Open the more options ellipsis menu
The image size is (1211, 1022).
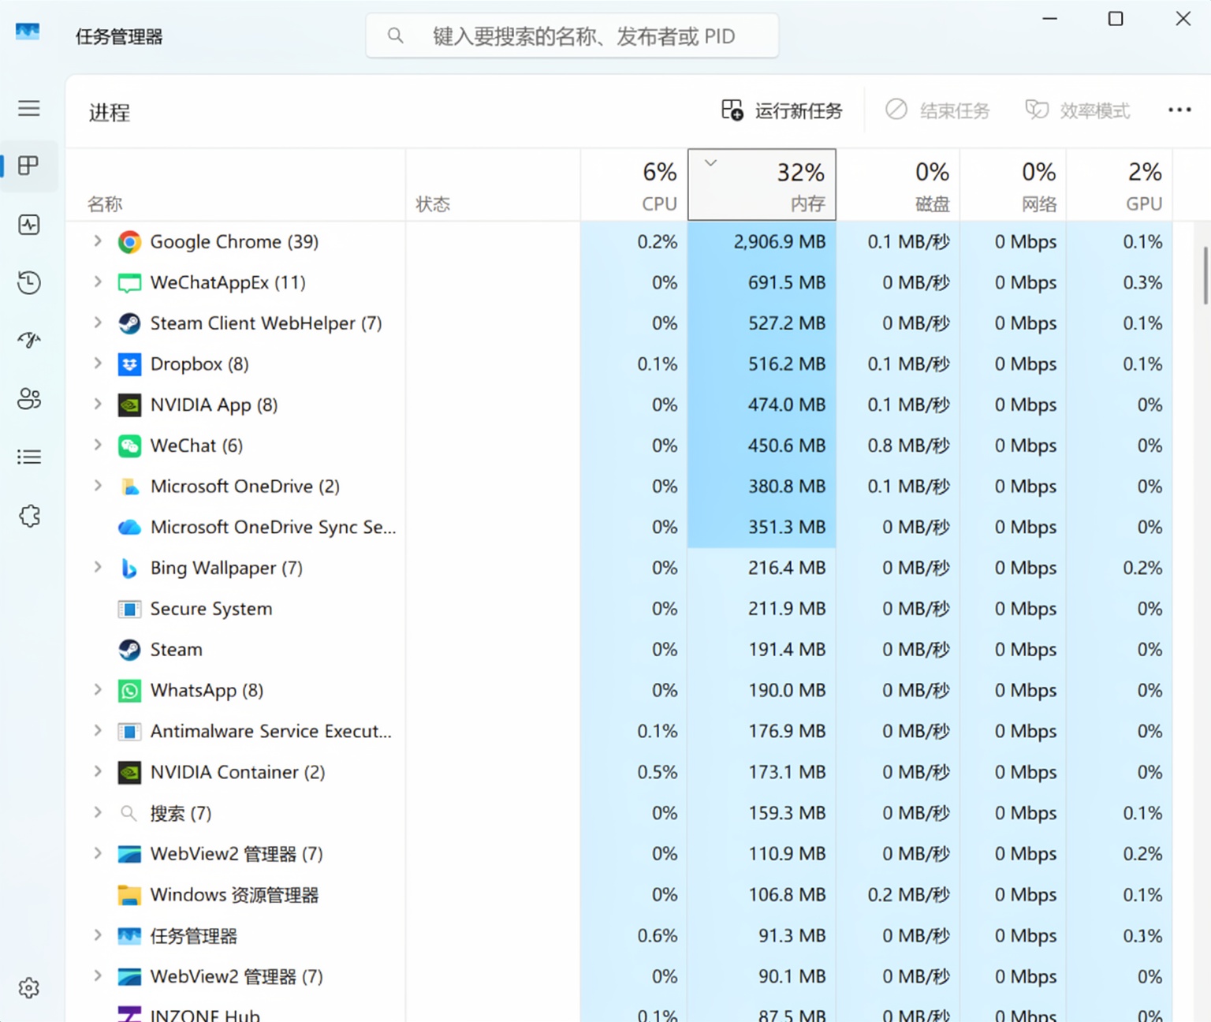(1179, 110)
